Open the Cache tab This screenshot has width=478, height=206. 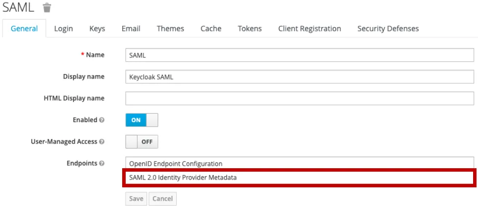(211, 29)
